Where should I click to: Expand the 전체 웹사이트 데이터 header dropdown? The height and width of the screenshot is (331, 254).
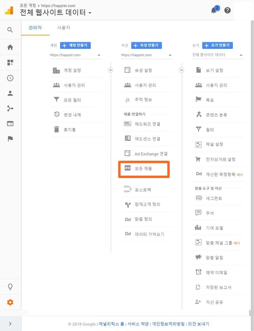coord(90,13)
